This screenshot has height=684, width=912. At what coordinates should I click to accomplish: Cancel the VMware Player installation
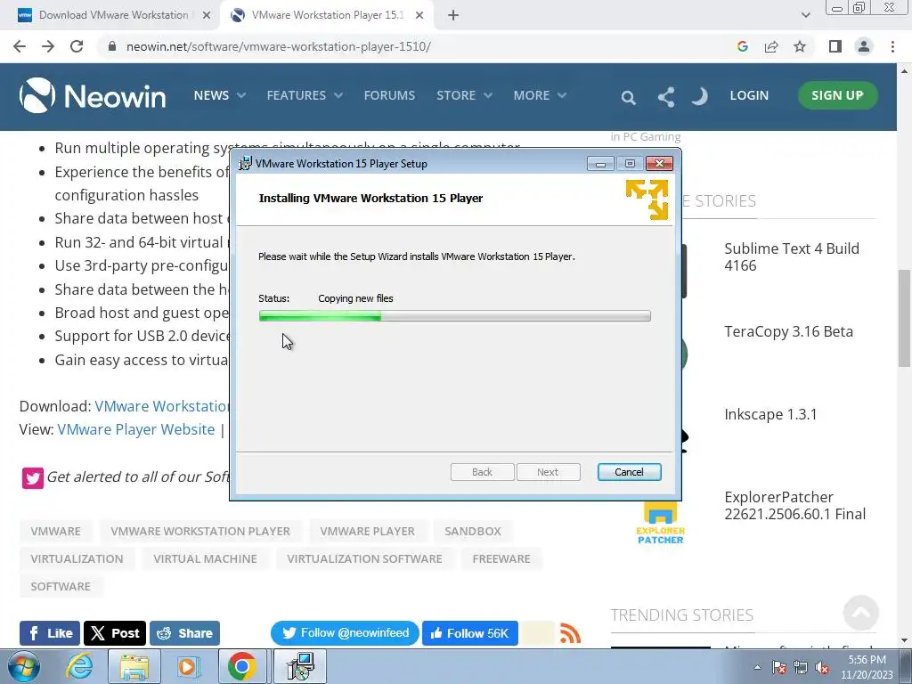[x=630, y=472]
